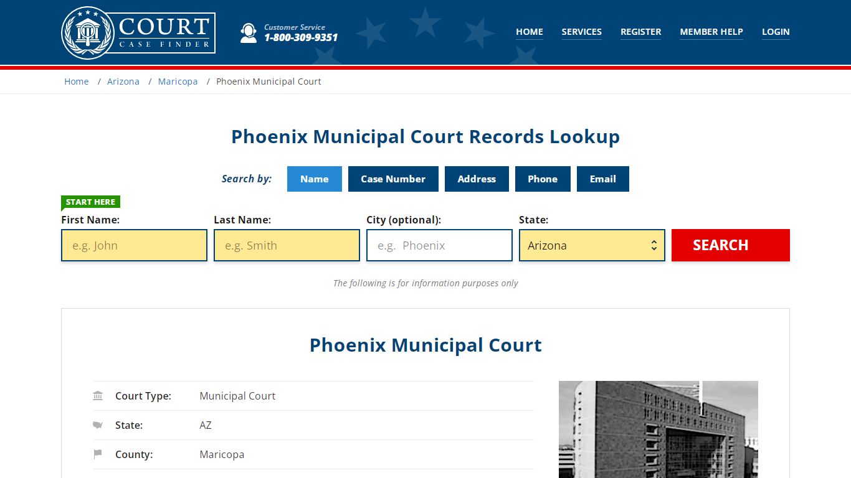Select the Name search tab

tap(315, 179)
